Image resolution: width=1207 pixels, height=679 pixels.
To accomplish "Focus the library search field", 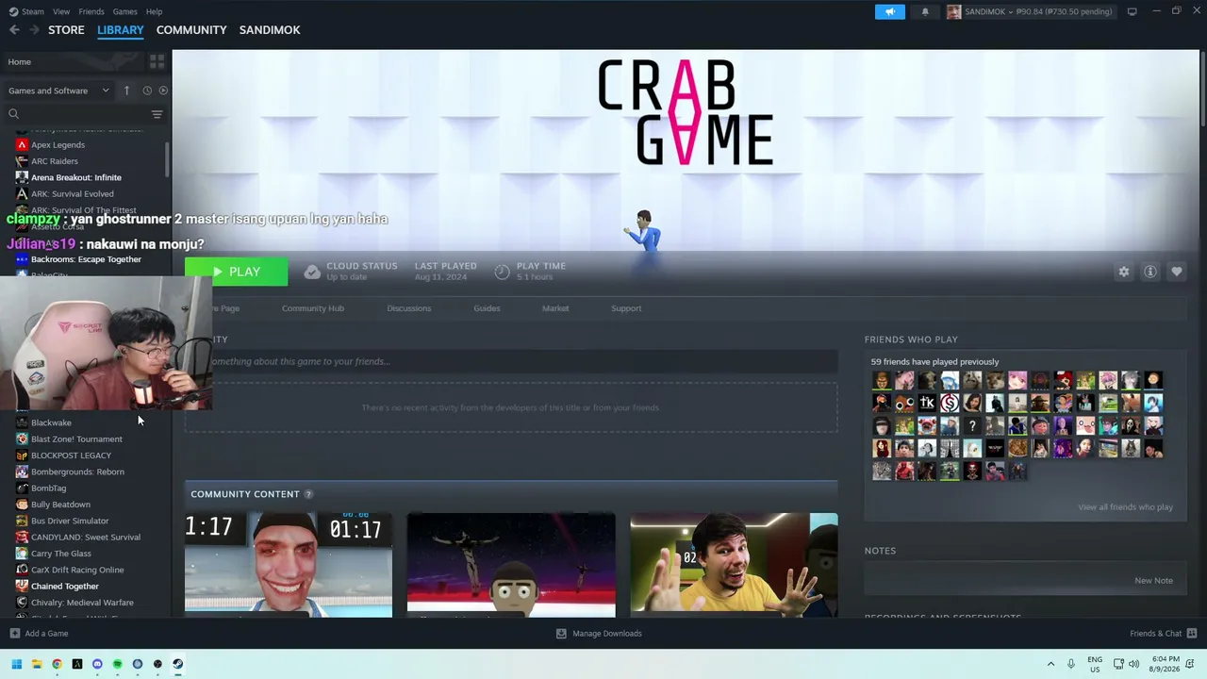I will [85, 114].
